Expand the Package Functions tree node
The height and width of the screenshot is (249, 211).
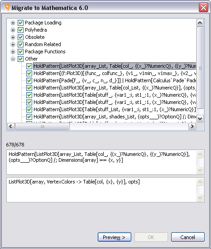[x=13, y=52]
